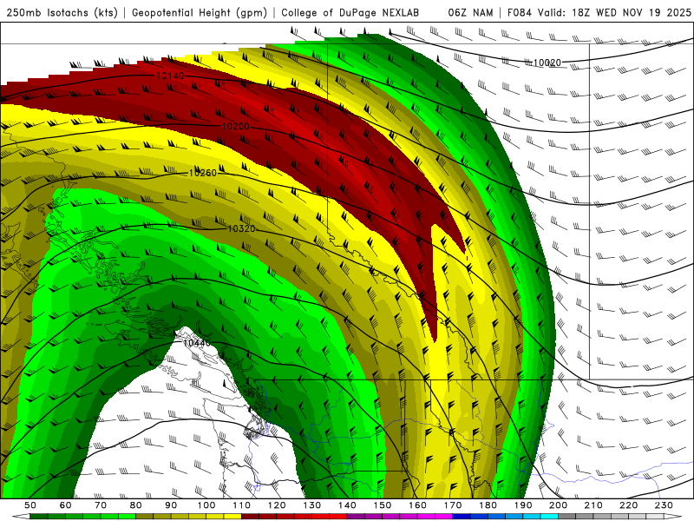
Task: Click the 120 knots color bar label
Action: (277, 505)
